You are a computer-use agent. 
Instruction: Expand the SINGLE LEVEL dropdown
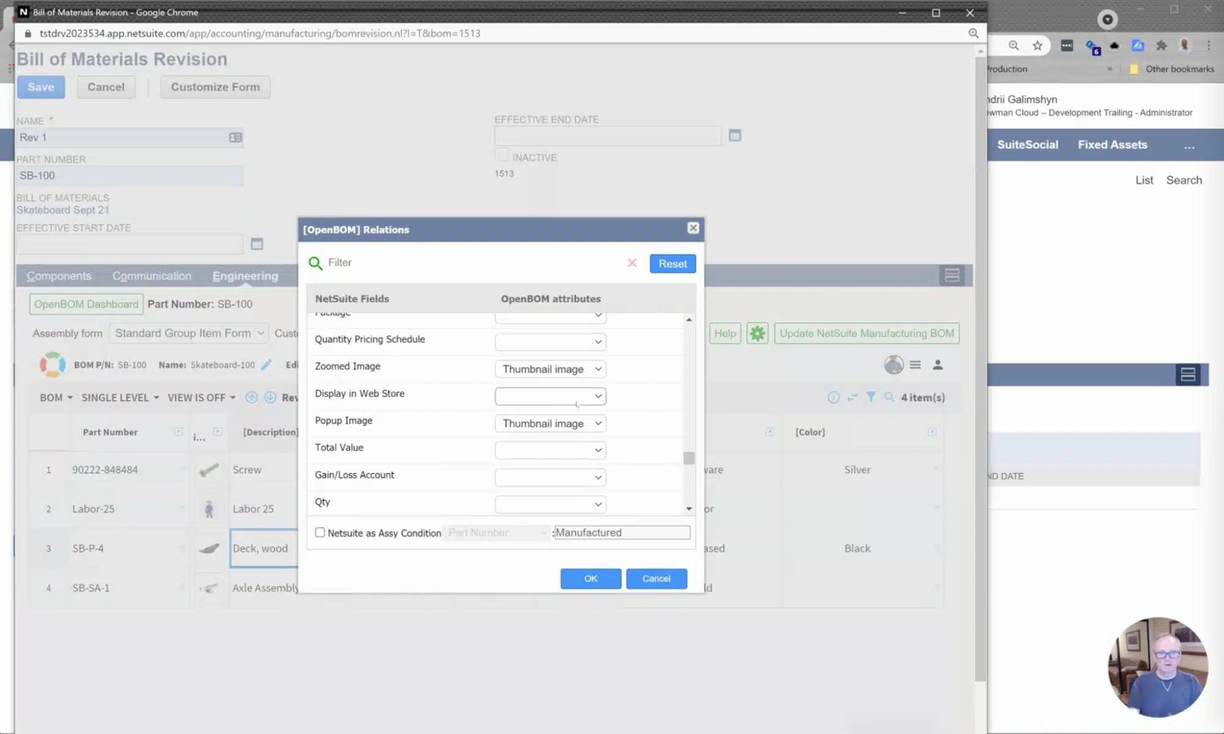[x=120, y=397]
